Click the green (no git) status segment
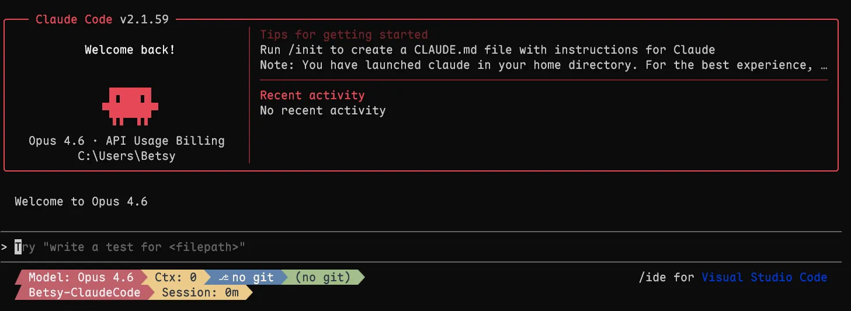The width and height of the screenshot is (851, 311). (x=323, y=278)
